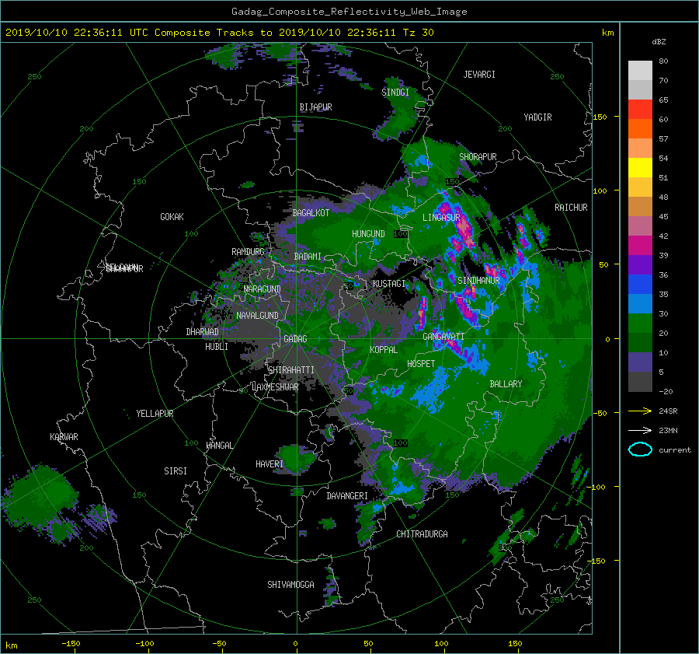This screenshot has width=699, height=654.
Task: Click the 24SR legend label
Action: tap(668, 411)
